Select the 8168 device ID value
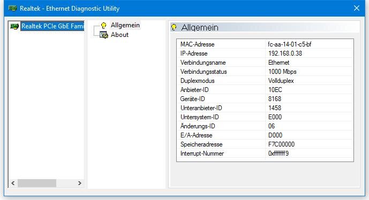 pos(275,99)
